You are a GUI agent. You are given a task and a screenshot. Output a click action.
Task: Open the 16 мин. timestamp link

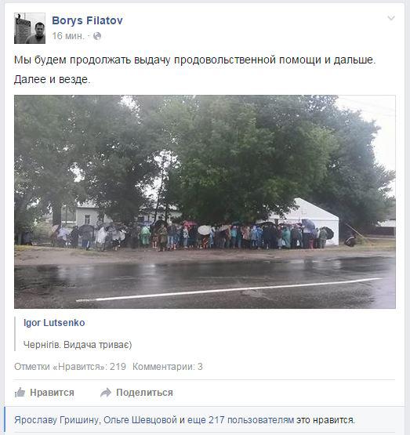tap(67, 36)
